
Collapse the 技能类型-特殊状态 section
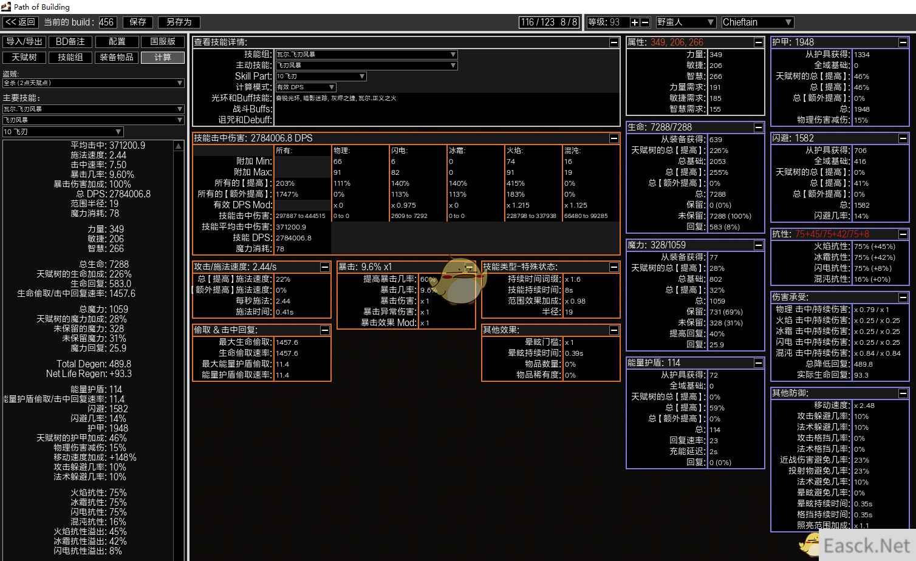pos(614,267)
